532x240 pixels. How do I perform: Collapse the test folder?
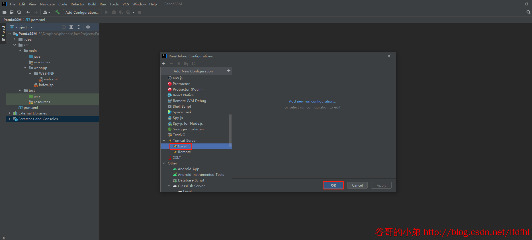tap(20, 91)
